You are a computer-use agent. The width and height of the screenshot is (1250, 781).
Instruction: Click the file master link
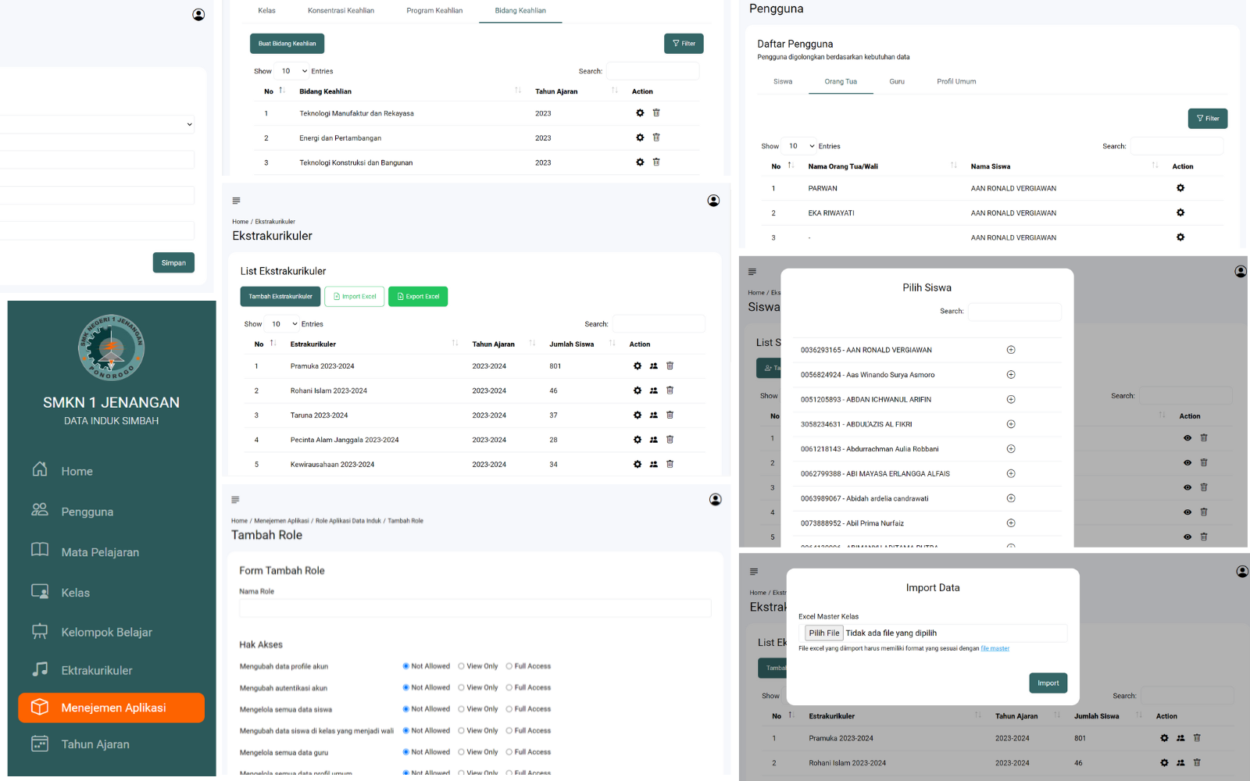(995, 648)
